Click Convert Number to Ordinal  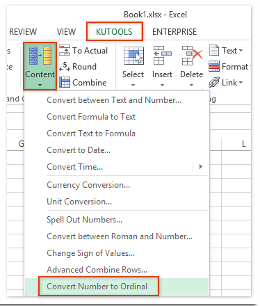click(117, 287)
